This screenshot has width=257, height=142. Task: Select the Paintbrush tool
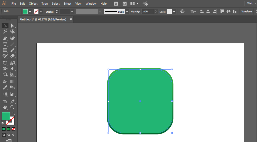click(12, 50)
